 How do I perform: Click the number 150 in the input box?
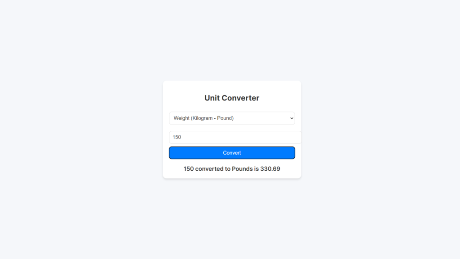click(x=177, y=137)
